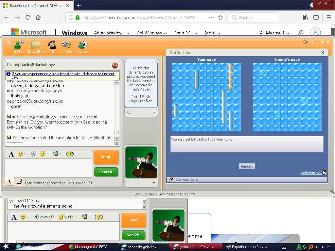
Task: Expand All Microsoft dropdown
Action: [274, 33]
